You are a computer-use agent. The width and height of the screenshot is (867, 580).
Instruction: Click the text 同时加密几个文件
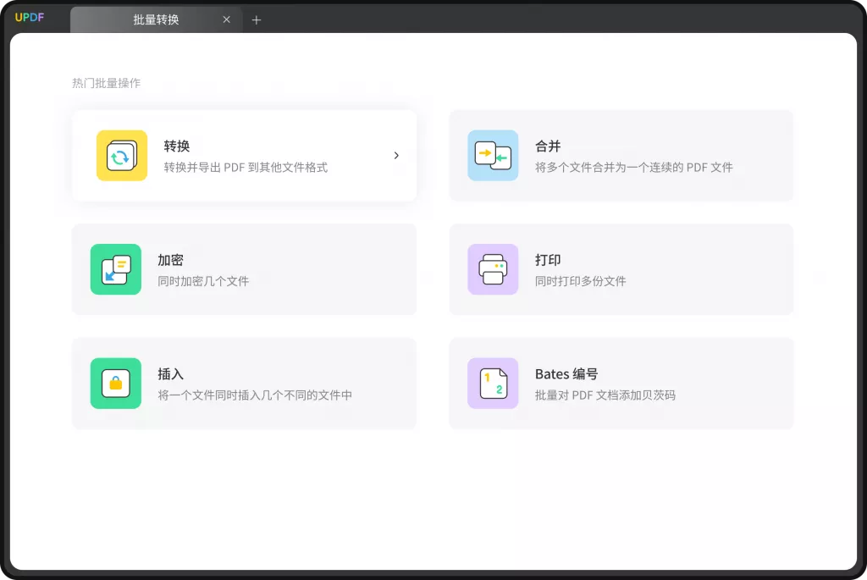(x=203, y=281)
